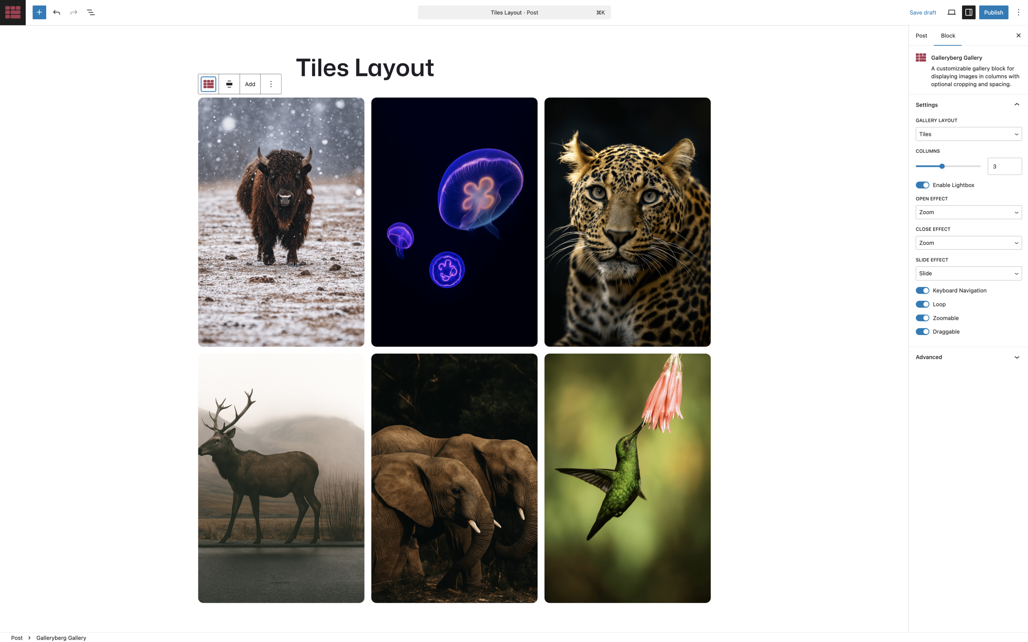Expand the Advanced section
This screenshot has height=642, width=1028.
[x=968, y=357]
